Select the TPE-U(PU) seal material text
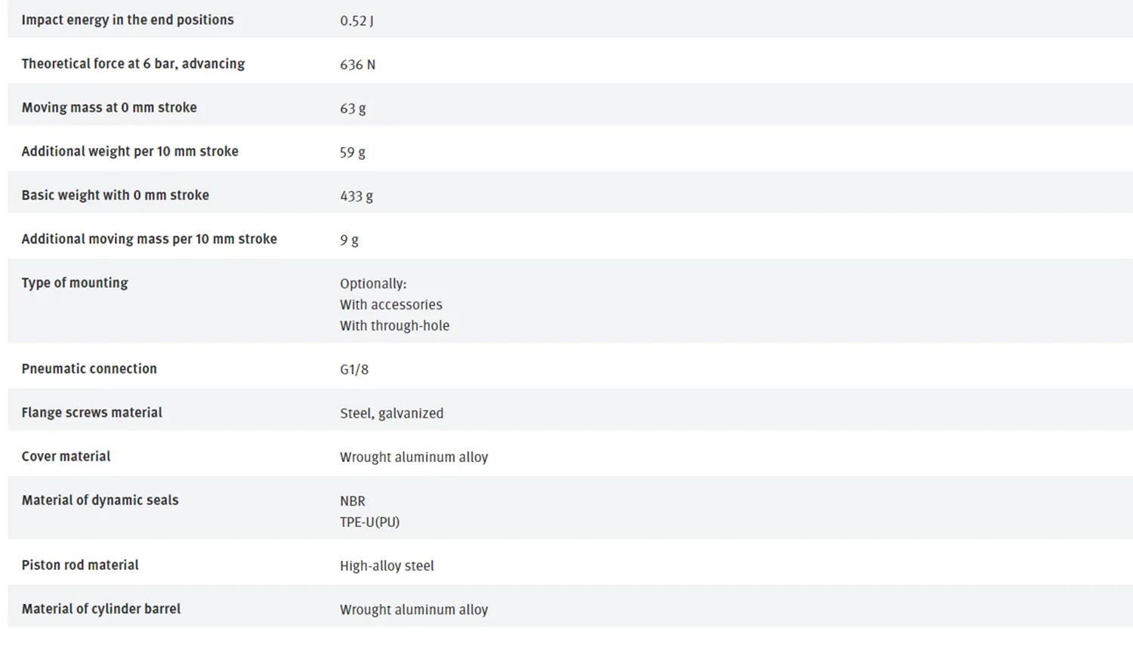 (x=369, y=522)
